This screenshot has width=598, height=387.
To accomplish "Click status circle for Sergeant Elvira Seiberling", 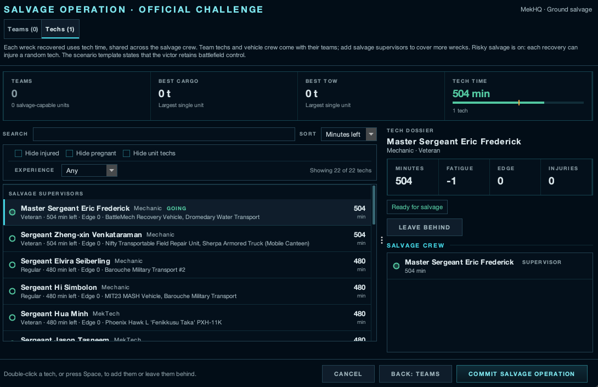I will point(12,265).
